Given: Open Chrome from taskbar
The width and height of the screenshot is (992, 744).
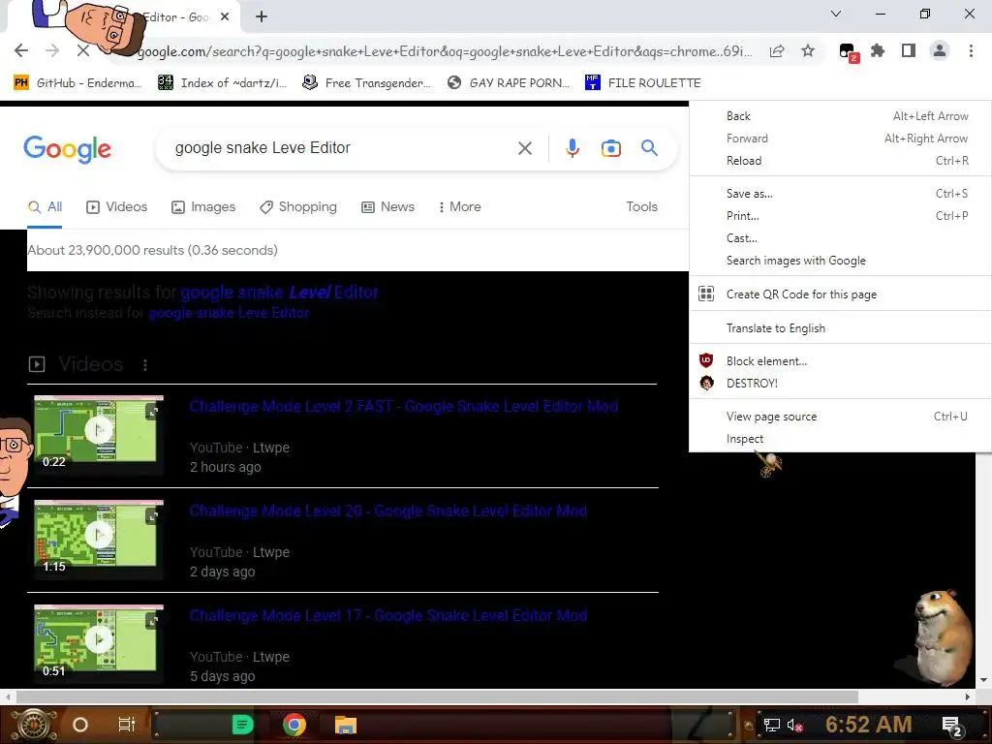Looking at the screenshot, I should click(x=294, y=725).
